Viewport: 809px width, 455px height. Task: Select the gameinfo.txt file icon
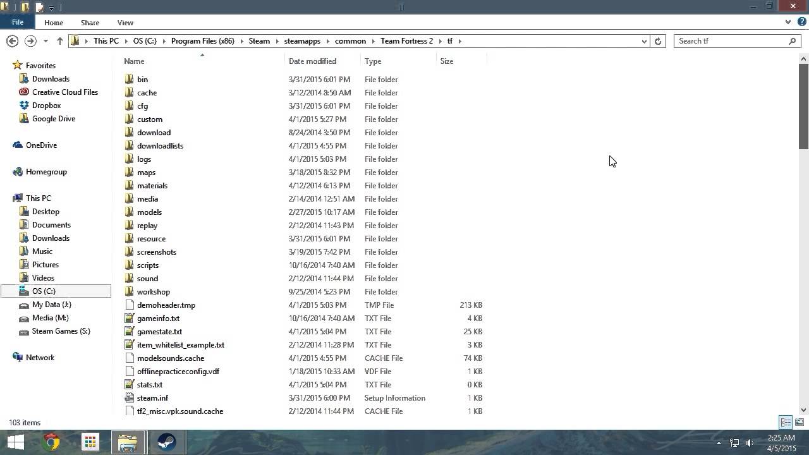tap(130, 318)
